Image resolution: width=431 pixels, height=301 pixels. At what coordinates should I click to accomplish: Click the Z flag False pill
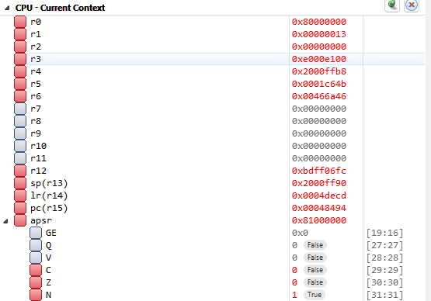(315, 282)
